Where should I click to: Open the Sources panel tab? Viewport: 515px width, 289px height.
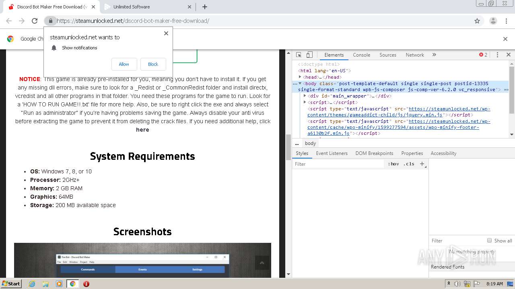point(388,55)
